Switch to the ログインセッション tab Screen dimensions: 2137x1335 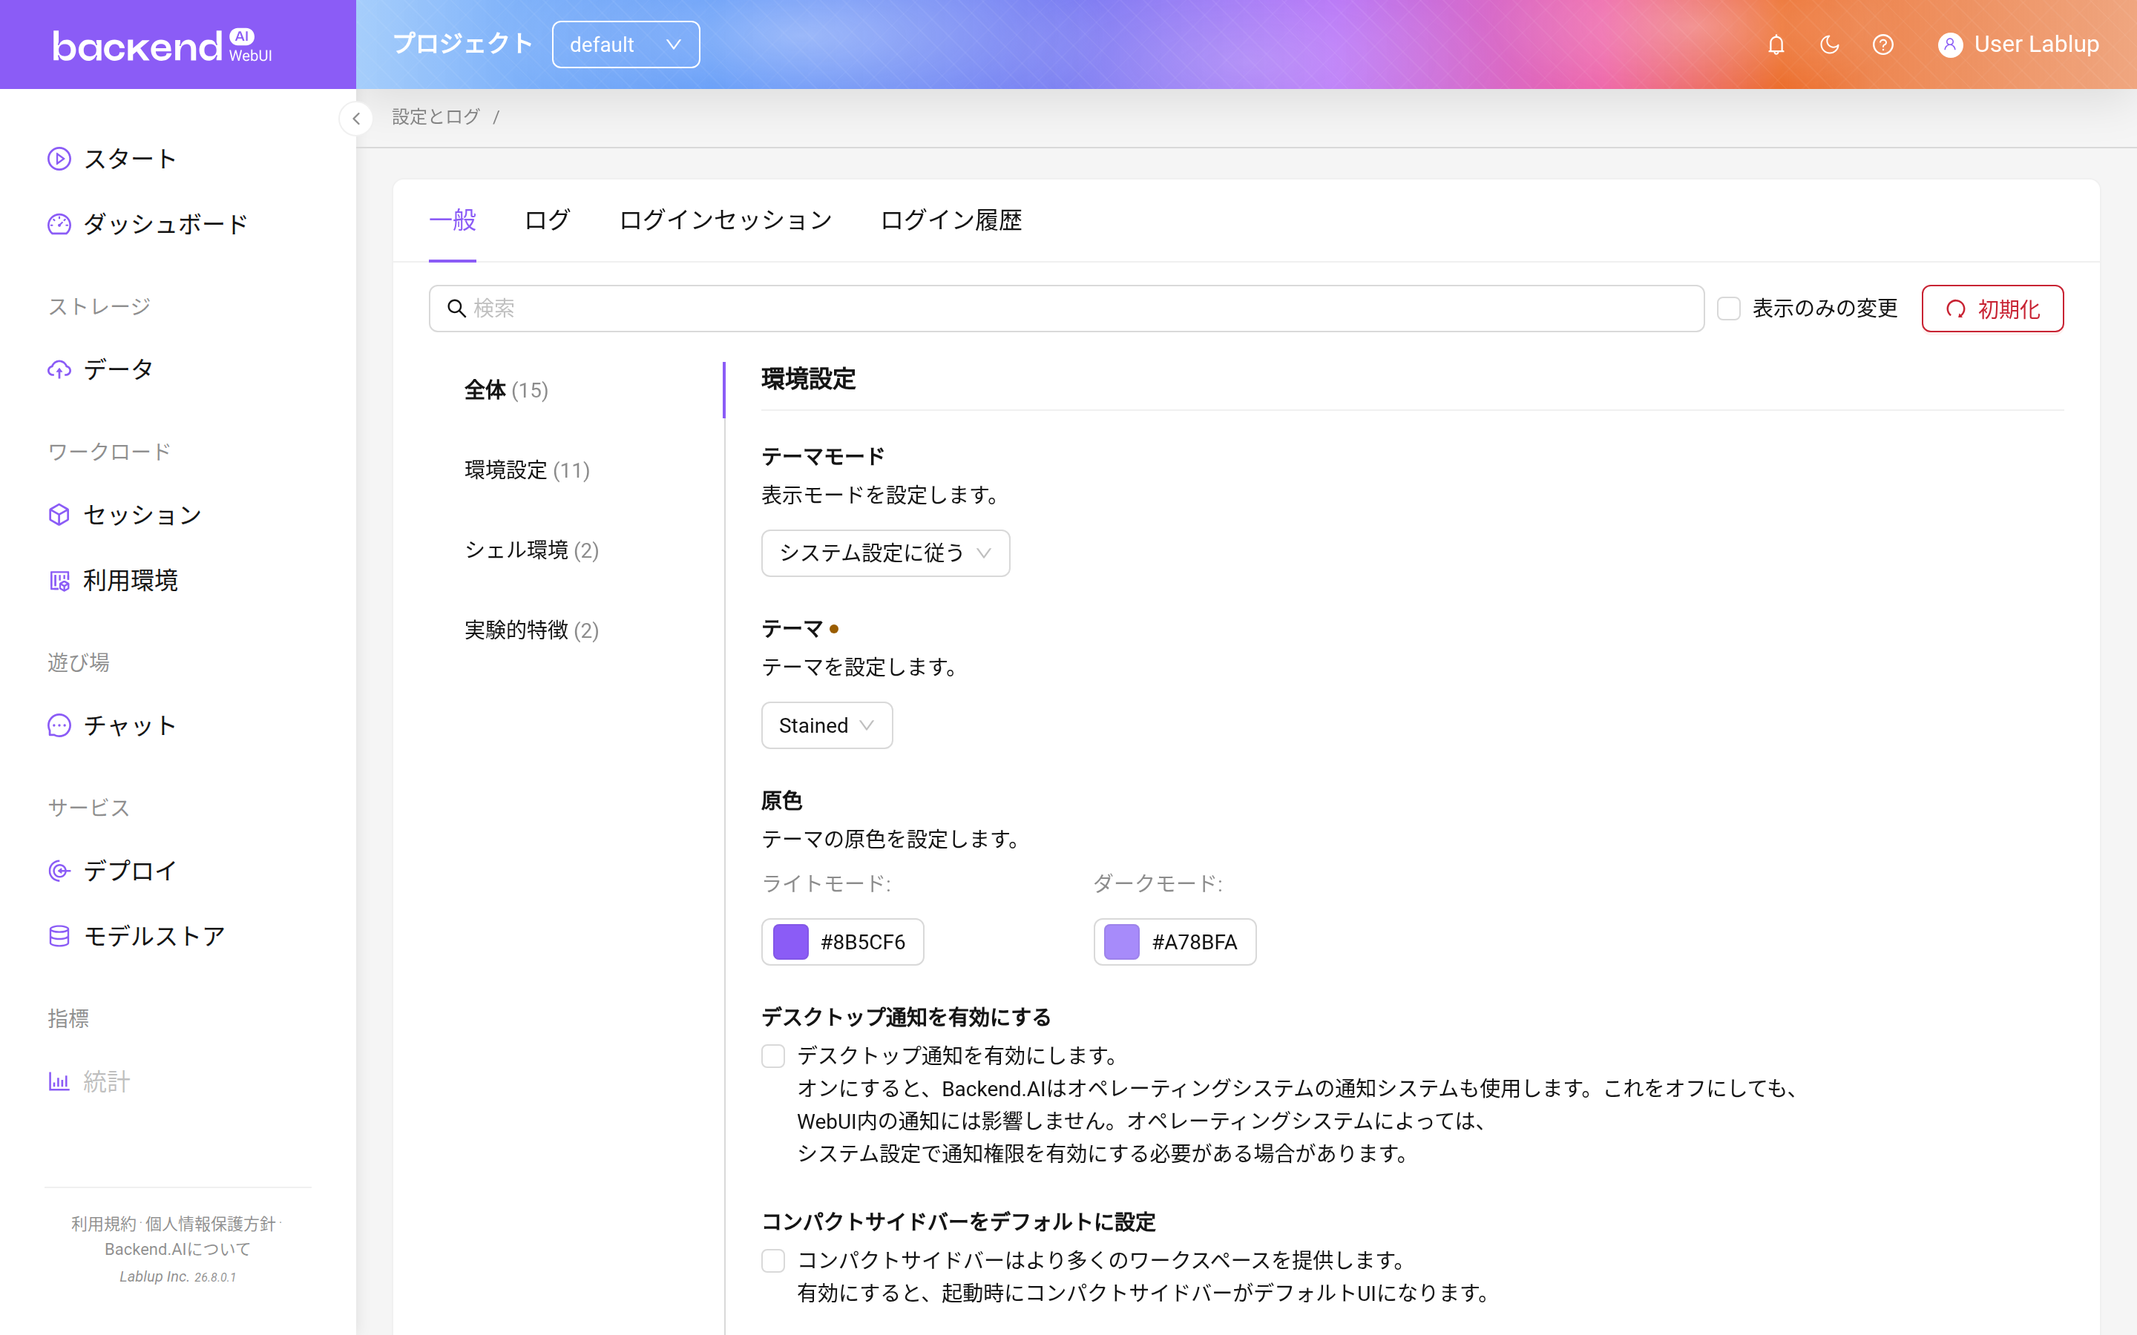725,220
